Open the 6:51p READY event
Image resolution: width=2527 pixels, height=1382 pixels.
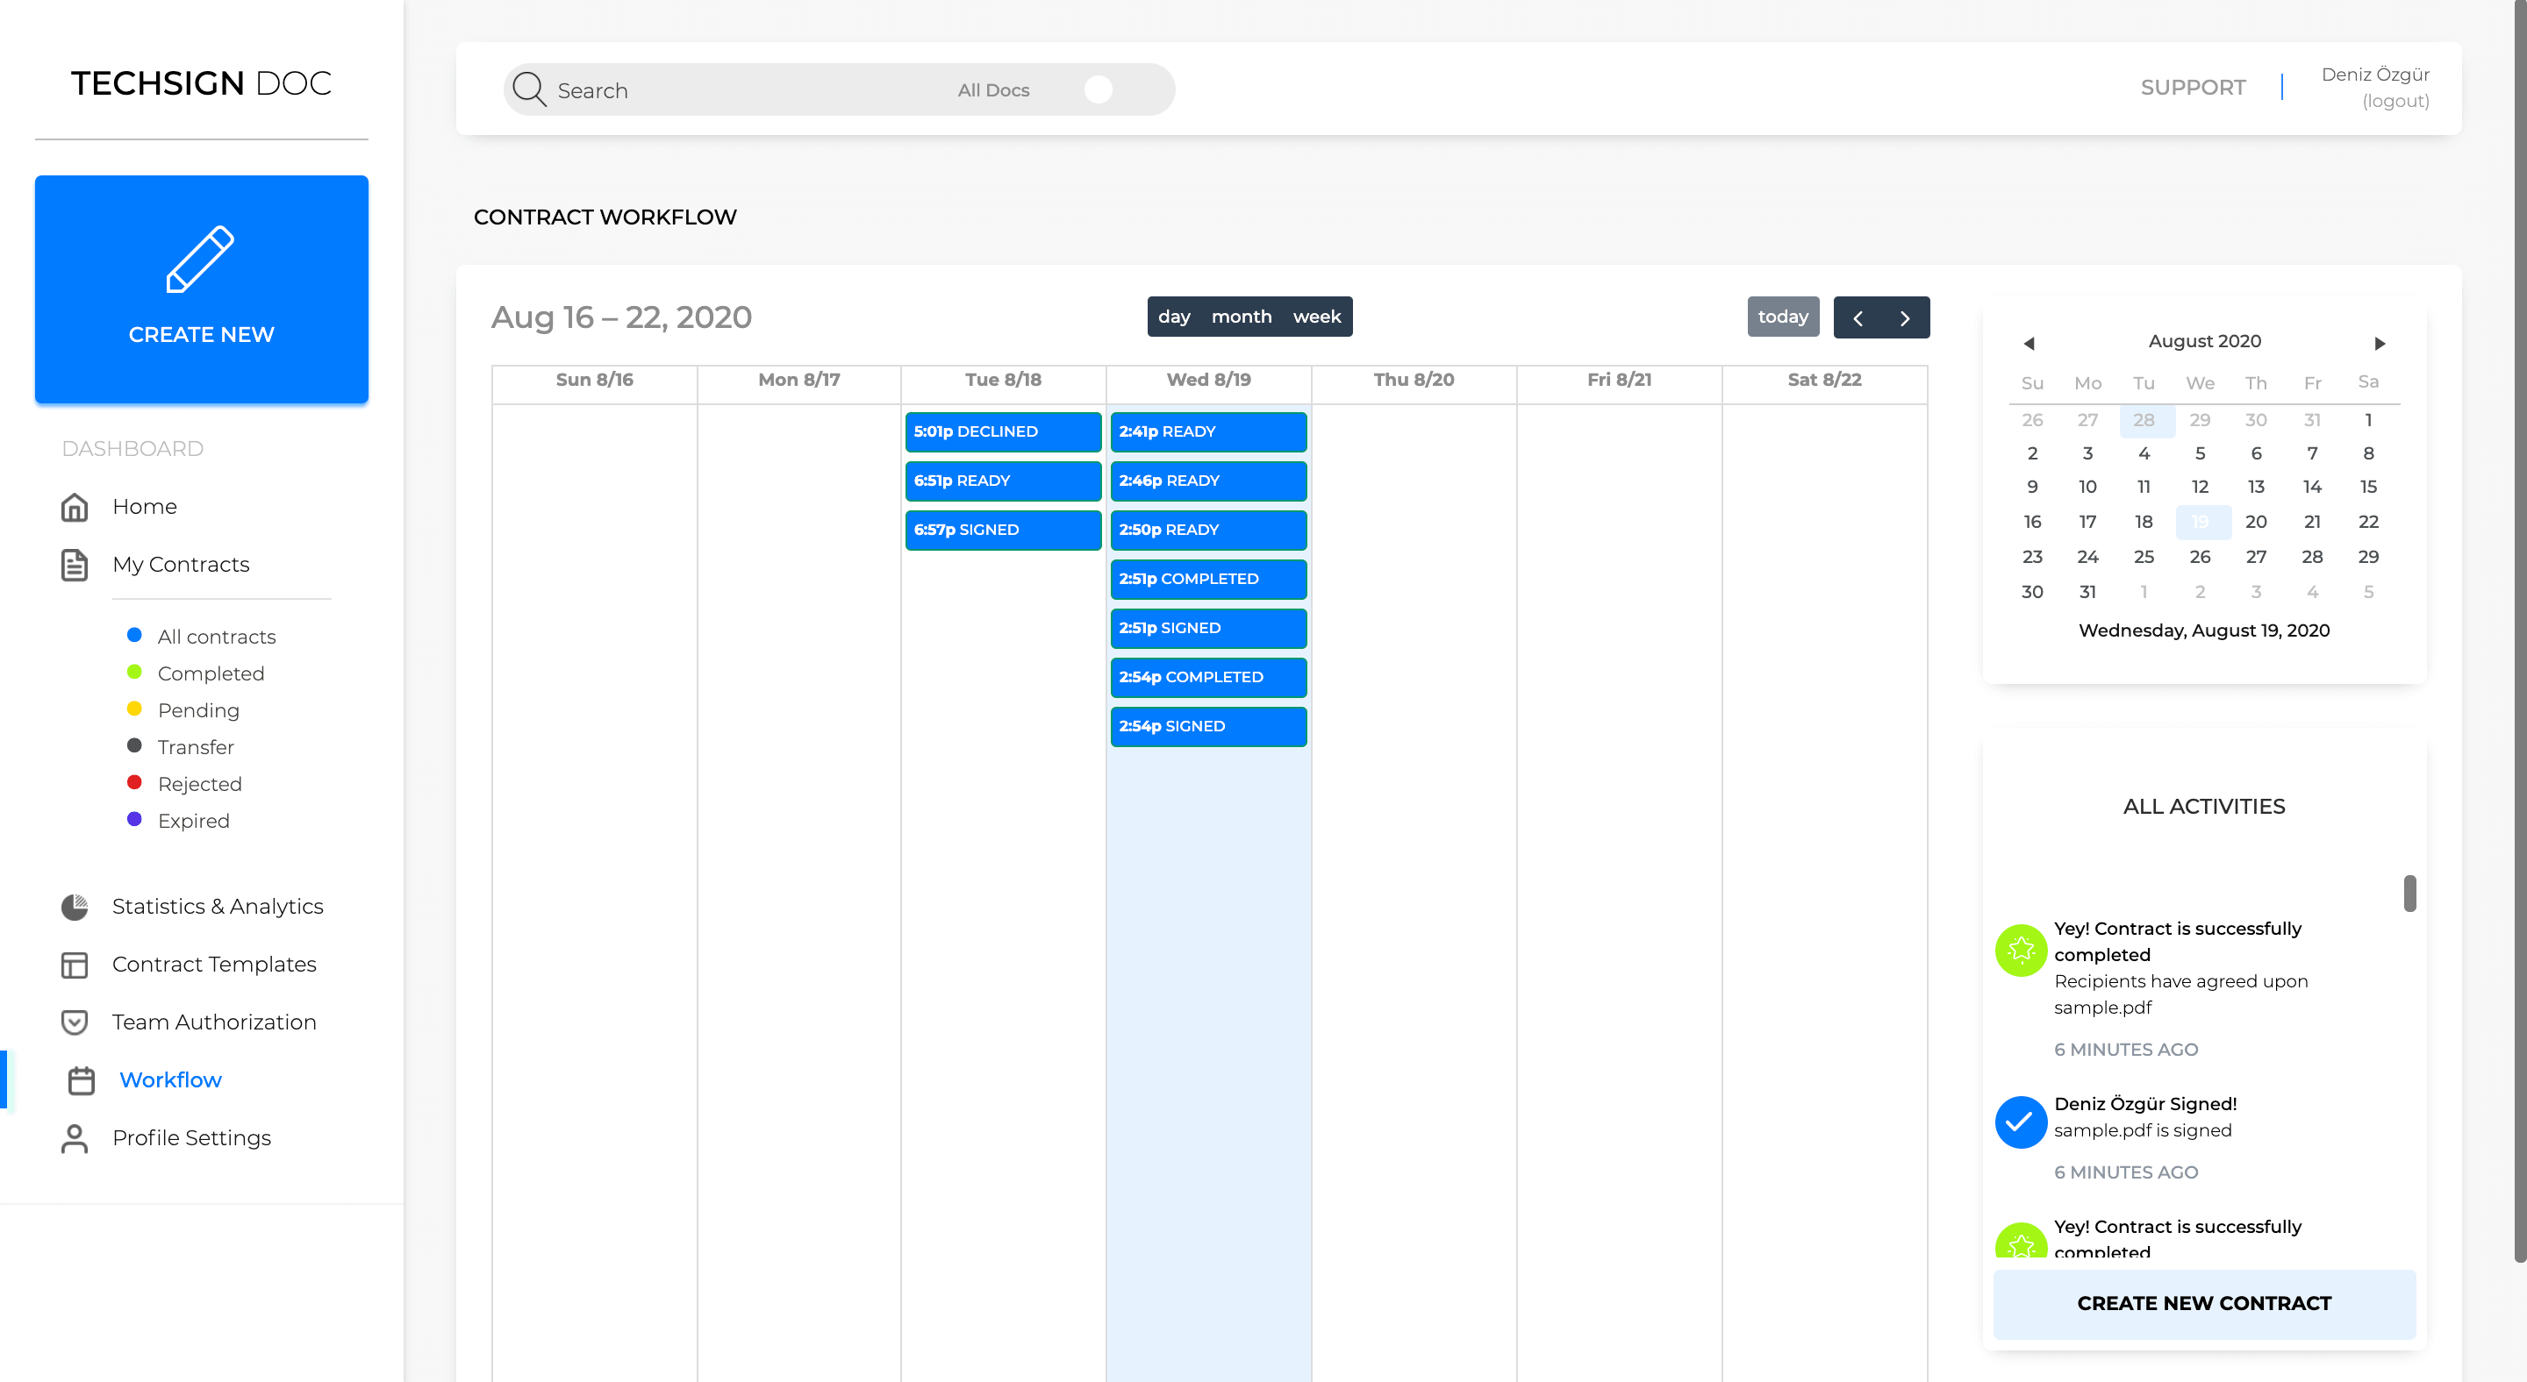coord(1003,481)
